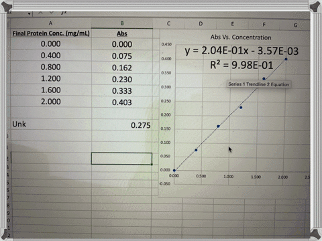Select the chart data point for 0.400 concentration
The image size is (322, 241).
pyautogui.click(x=196, y=150)
